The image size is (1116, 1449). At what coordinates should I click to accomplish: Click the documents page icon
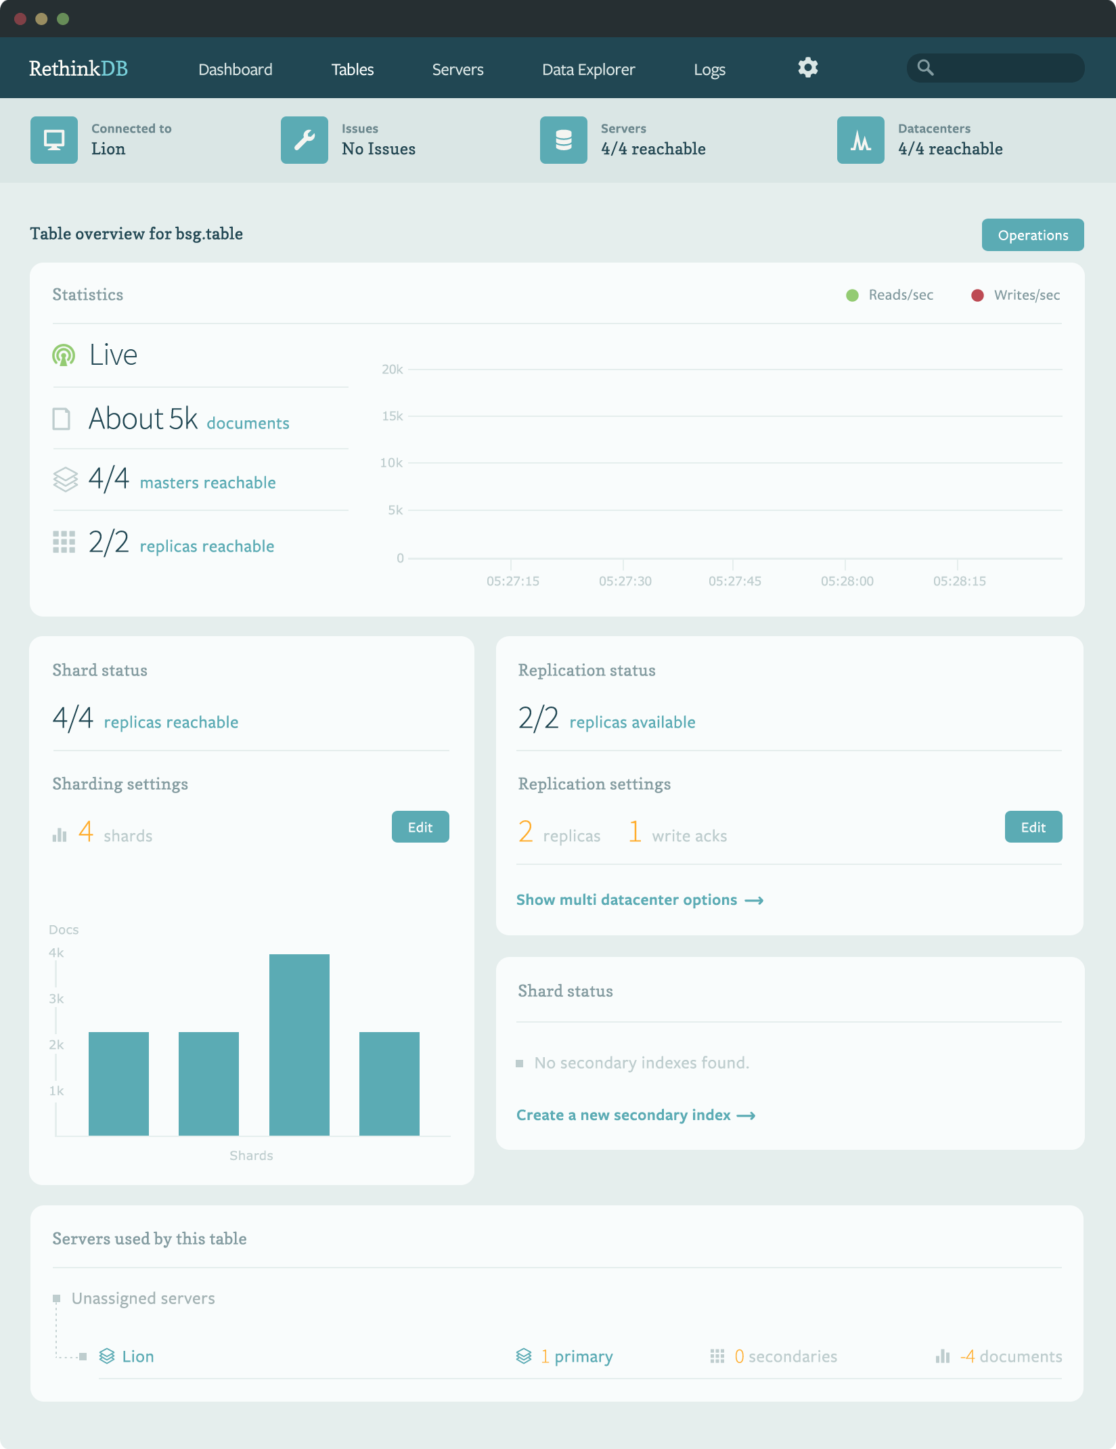62,419
